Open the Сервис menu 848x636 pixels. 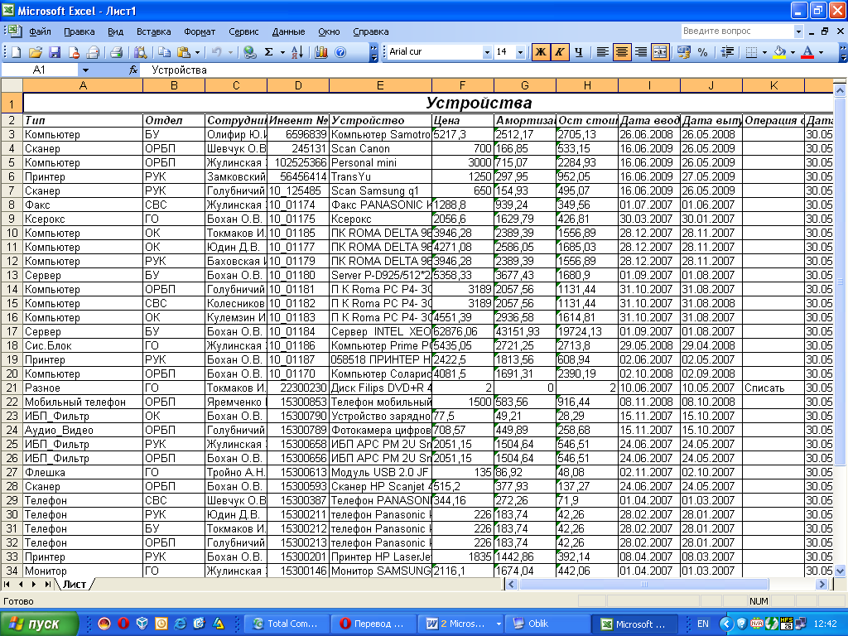pos(243,31)
